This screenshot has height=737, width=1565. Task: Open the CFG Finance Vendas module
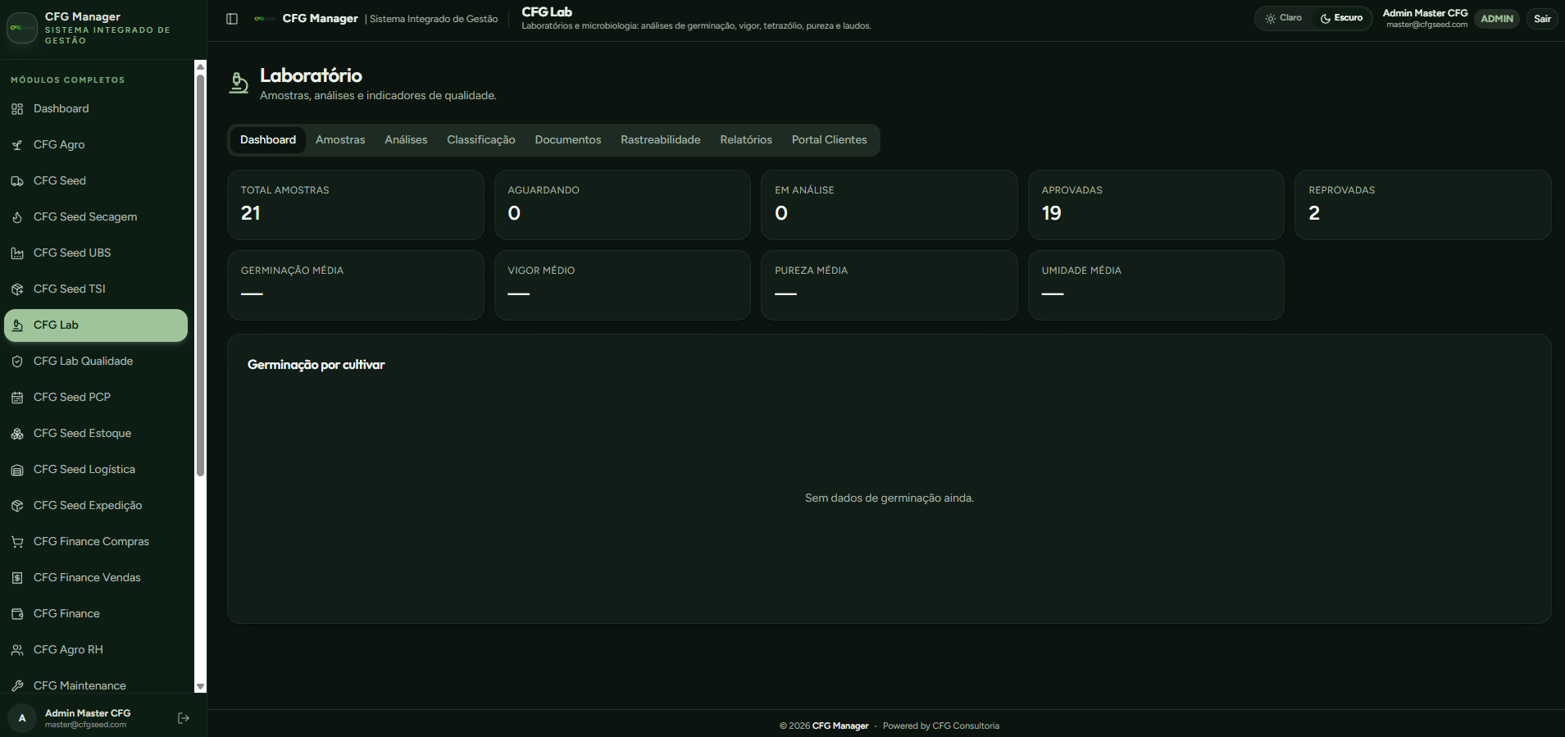pyautogui.click(x=96, y=578)
